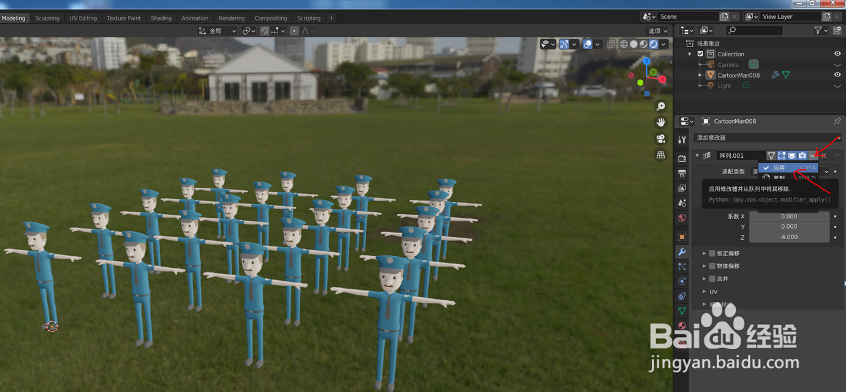Toggle proportional editing icon

tap(294, 31)
